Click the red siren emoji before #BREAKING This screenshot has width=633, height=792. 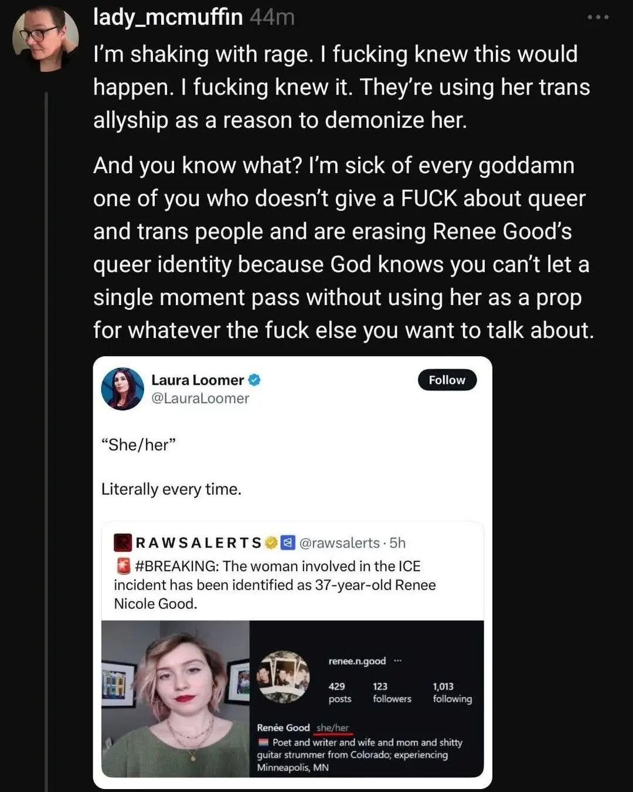point(123,566)
